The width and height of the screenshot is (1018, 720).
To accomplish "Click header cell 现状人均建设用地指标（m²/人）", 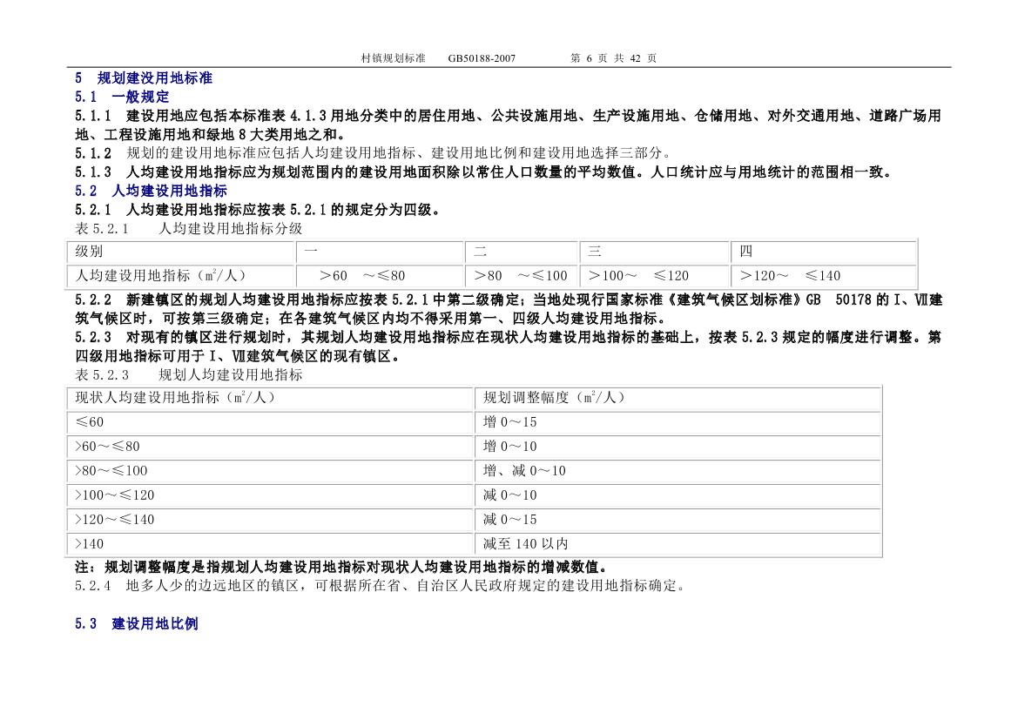I will pyautogui.click(x=270, y=398).
